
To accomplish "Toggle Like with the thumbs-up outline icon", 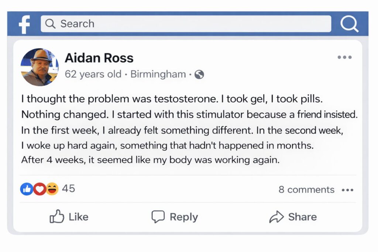I will tap(57, 217).
